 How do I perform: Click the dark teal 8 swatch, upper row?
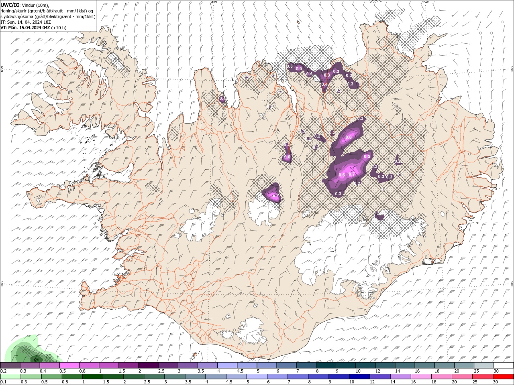click(x=326, y=365)
